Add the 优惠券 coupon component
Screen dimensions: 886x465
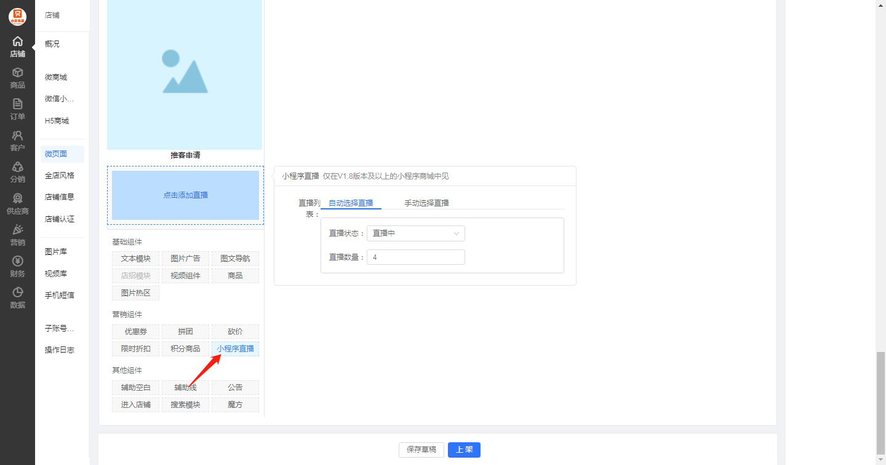point(136,332)
